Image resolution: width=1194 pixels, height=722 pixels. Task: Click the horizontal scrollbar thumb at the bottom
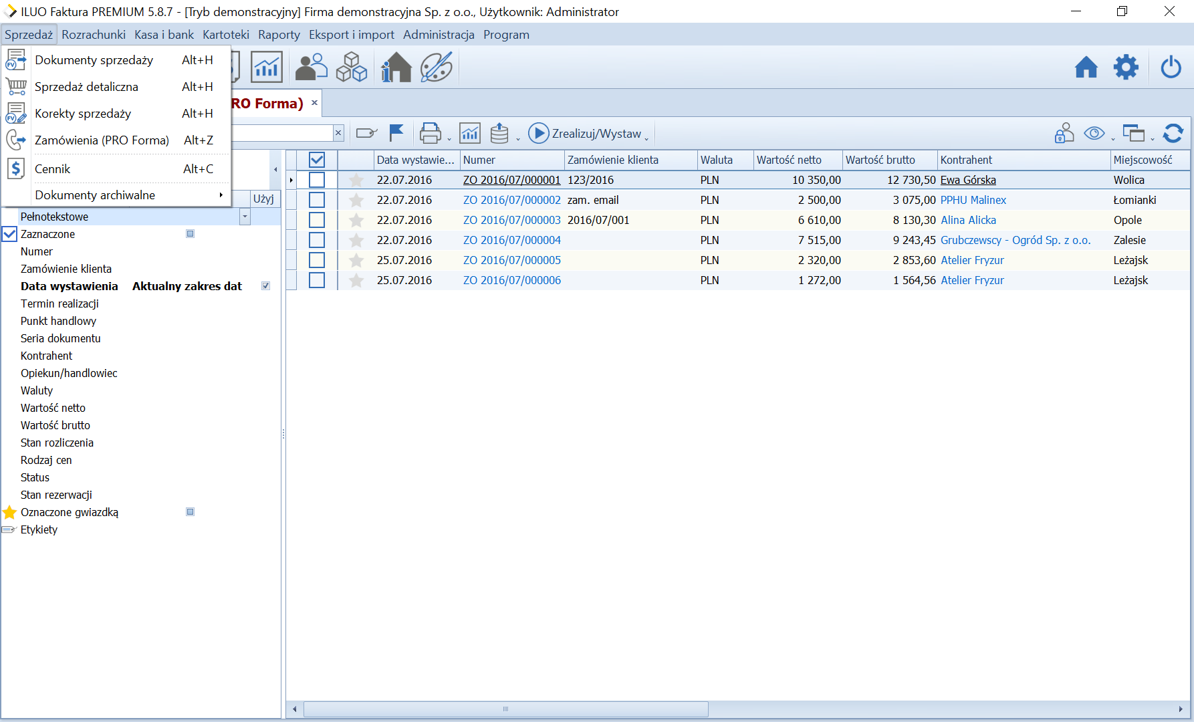(506, 709)
